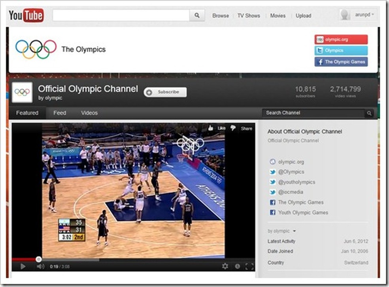Open video settings gear icon

click(x=225, y=266)
